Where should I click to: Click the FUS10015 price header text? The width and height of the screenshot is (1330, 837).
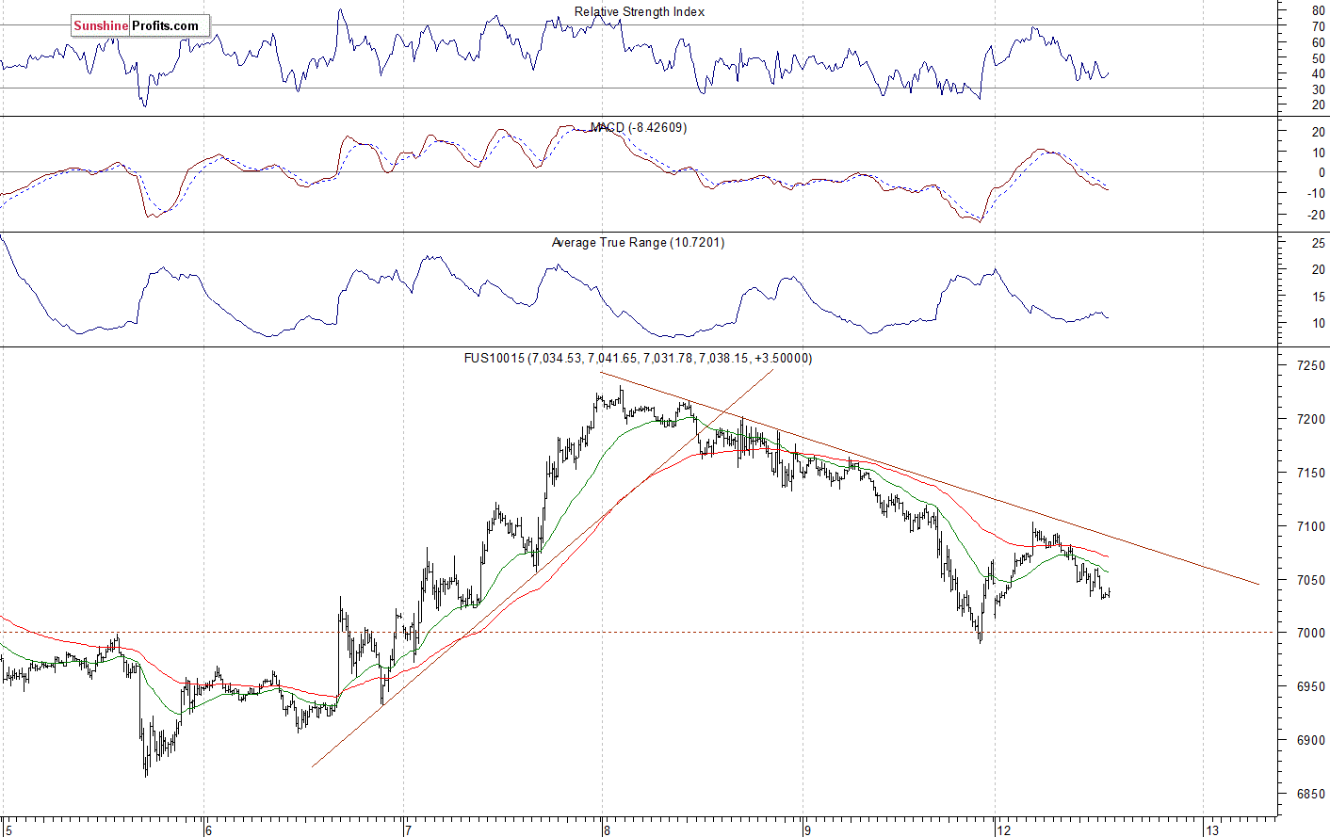[639, 358]
